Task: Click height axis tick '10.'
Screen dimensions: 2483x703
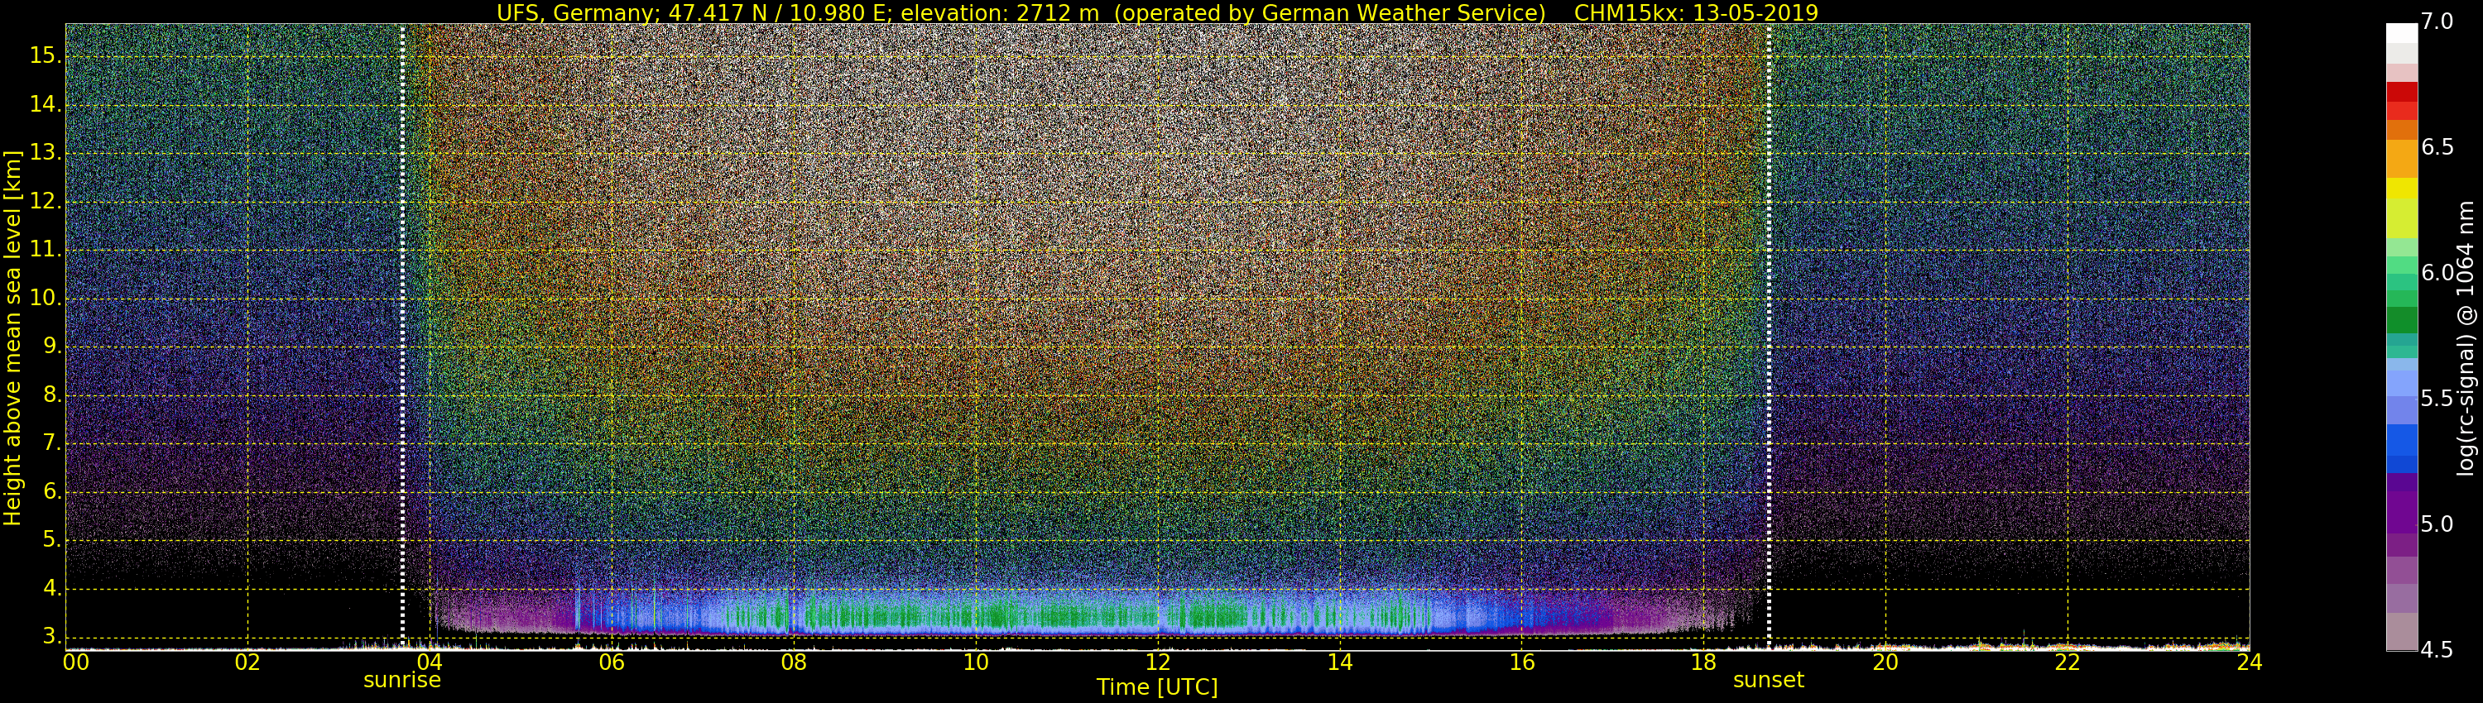Action: click(x=45, y=299)
